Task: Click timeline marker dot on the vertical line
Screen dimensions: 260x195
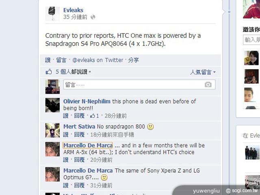Action: click(x=229, y=12)
